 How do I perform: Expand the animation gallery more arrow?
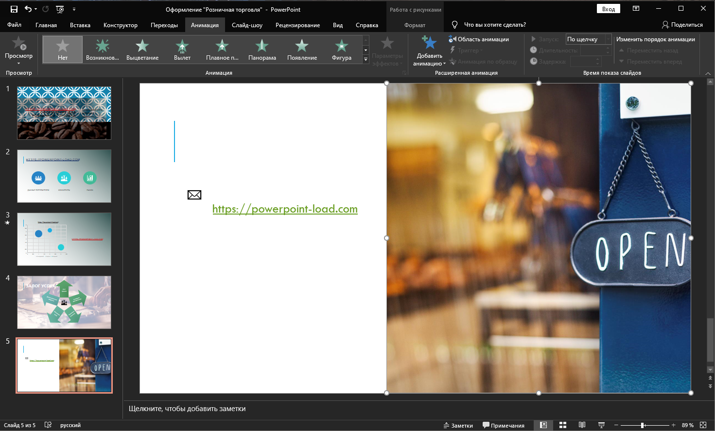coord(366,60)
